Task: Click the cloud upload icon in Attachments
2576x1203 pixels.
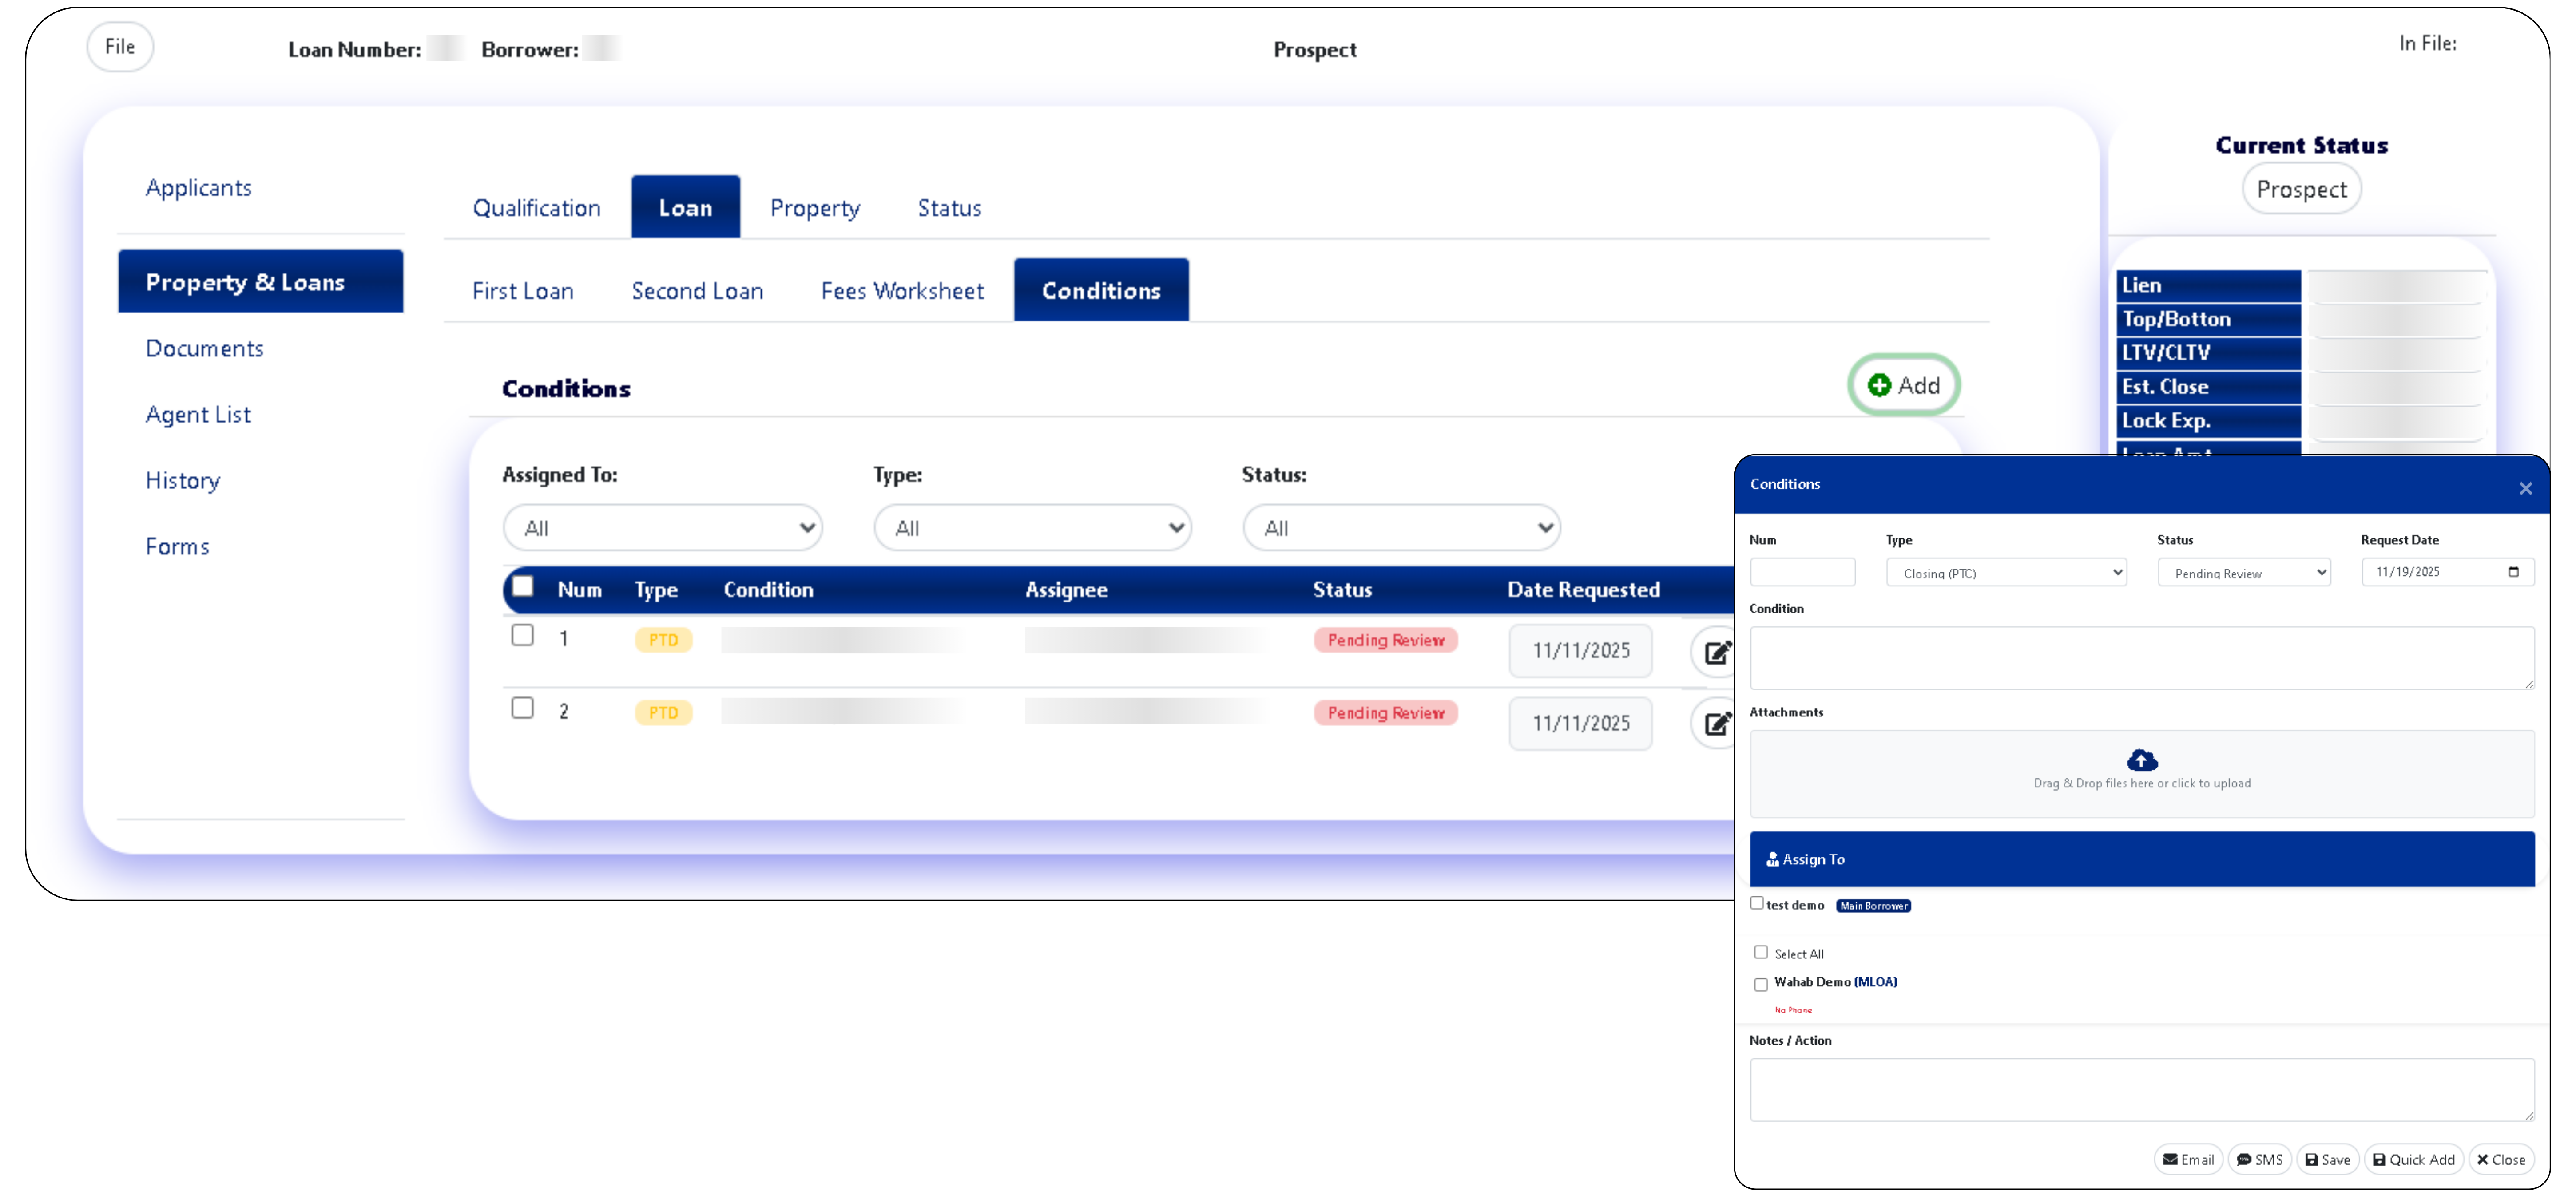Action: click(x=2142, y=760)
